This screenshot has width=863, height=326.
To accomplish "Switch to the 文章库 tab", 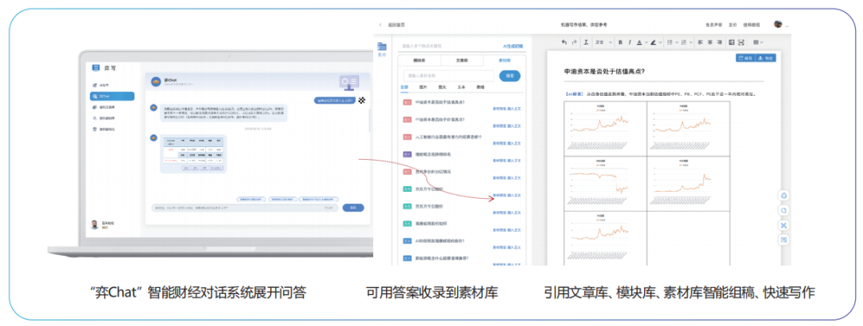I will point(462,60).
